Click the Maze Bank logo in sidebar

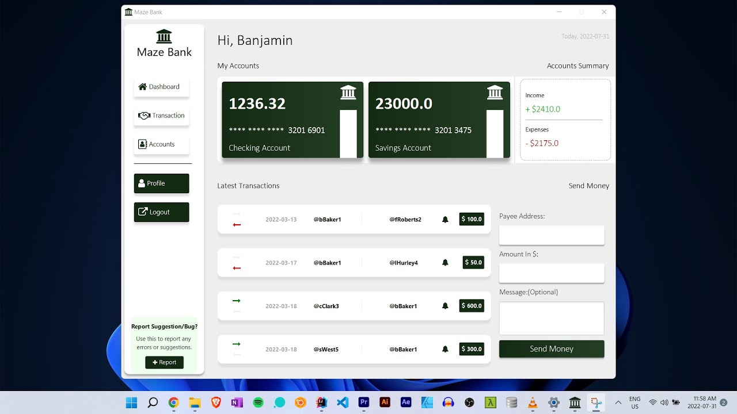tap(164, 36)
